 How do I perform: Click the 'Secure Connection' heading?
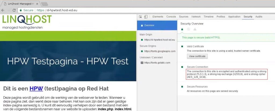197,67
